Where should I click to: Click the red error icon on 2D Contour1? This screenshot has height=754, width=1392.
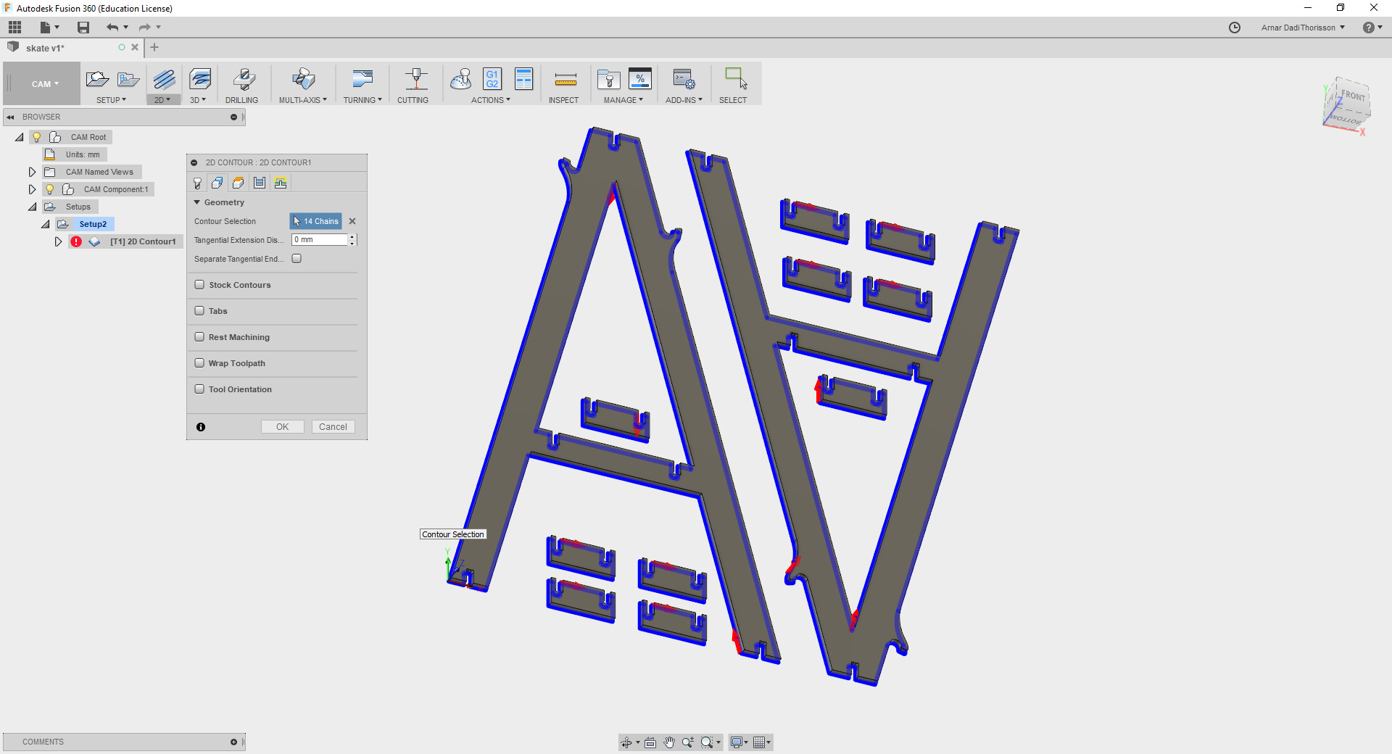coord(76,241)
